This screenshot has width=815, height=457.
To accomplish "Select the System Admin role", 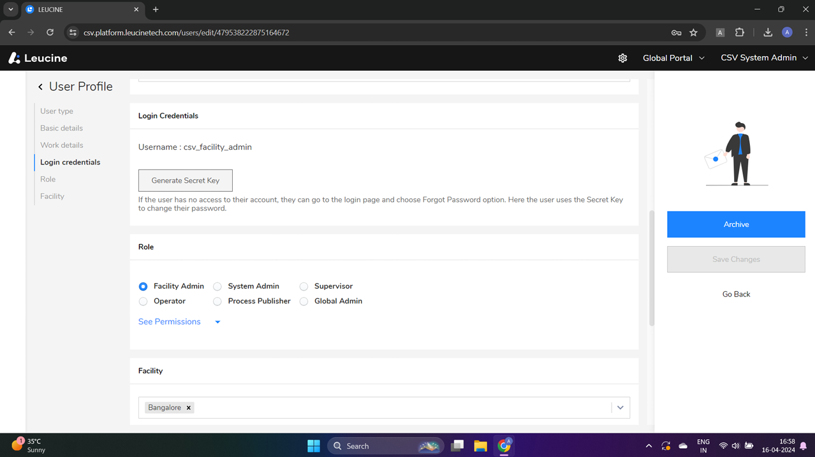I will click(x=217, y=286).
